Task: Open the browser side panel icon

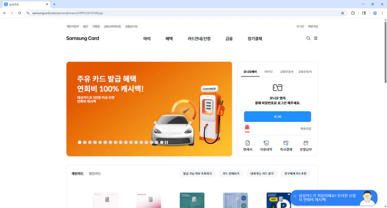Action: [x=364, y=13]
